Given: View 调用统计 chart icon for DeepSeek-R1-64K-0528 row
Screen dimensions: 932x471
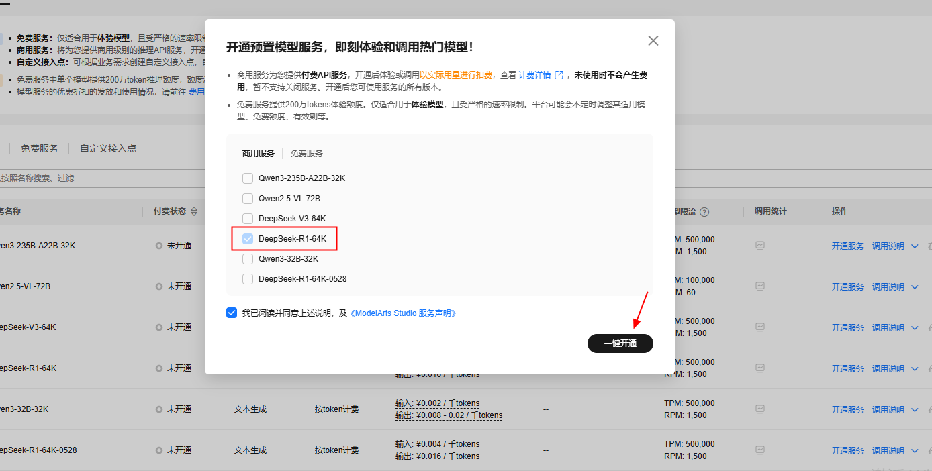Looking at the screenshot, I should pyautogui.click(x=760, y=450).
